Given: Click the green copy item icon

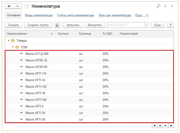Looking at the screenshot, I should click(x=57, y=25).
